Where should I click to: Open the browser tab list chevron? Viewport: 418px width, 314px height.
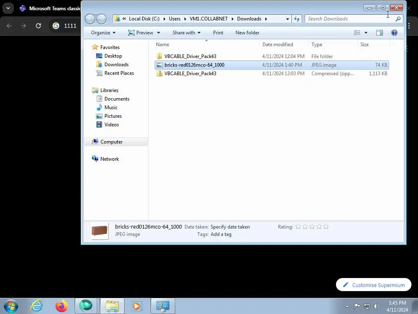(8, 8)
